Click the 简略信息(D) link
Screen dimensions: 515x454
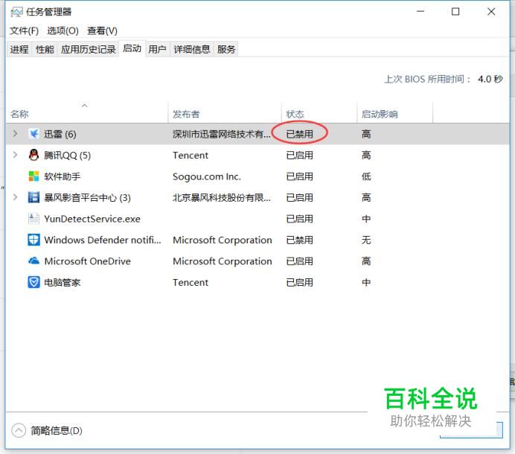[x=57, y=430]
